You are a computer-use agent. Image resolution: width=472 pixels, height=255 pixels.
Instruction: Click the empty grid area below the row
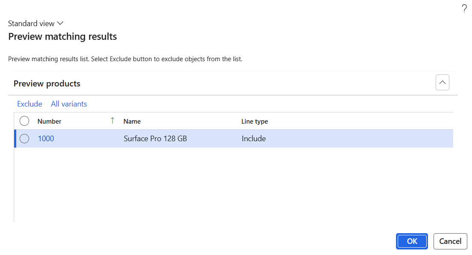click(234, 185)
